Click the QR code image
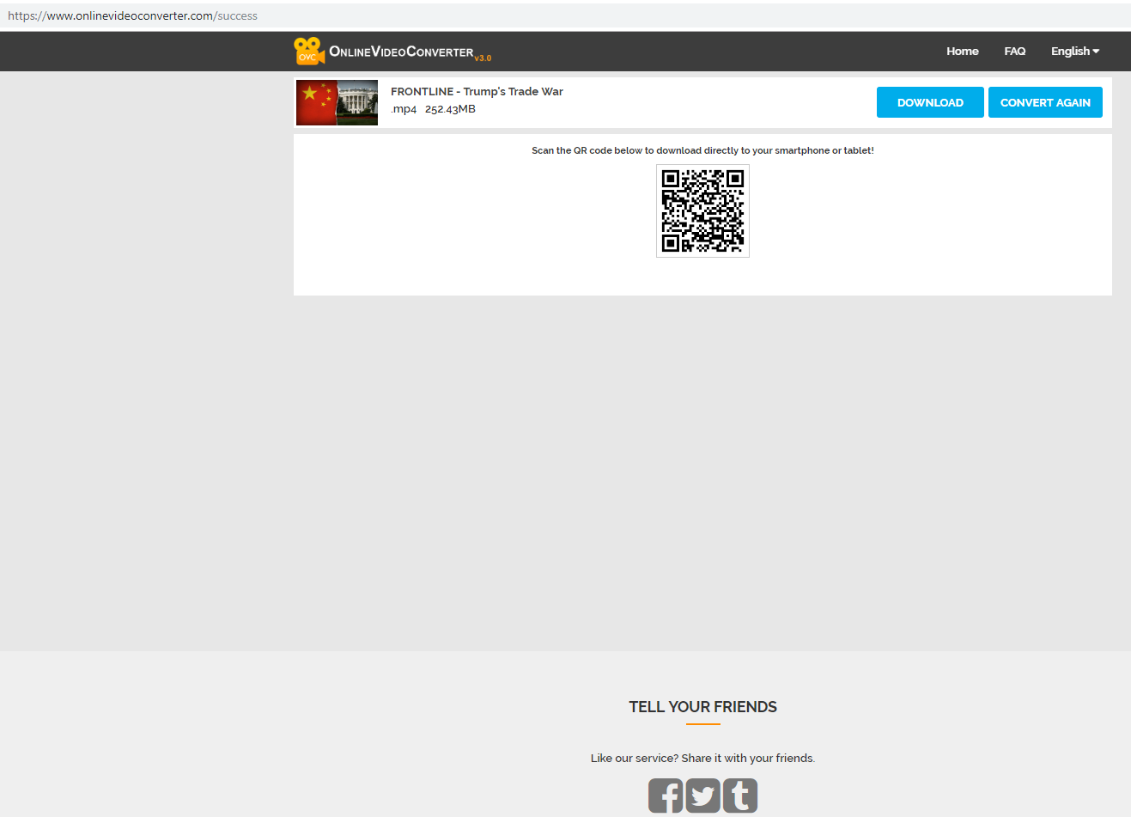The image size is (1131, 817). click(x=702, y=210)
